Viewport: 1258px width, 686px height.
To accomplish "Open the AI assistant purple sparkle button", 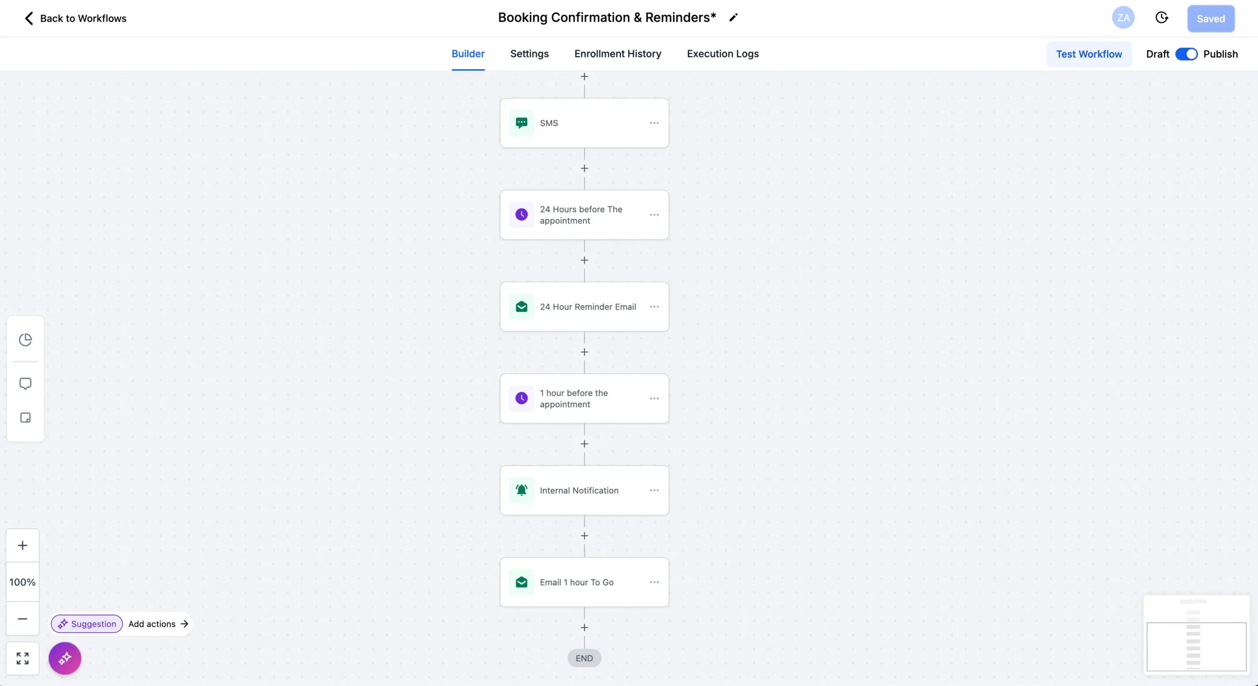I will (x=65, y=658).
